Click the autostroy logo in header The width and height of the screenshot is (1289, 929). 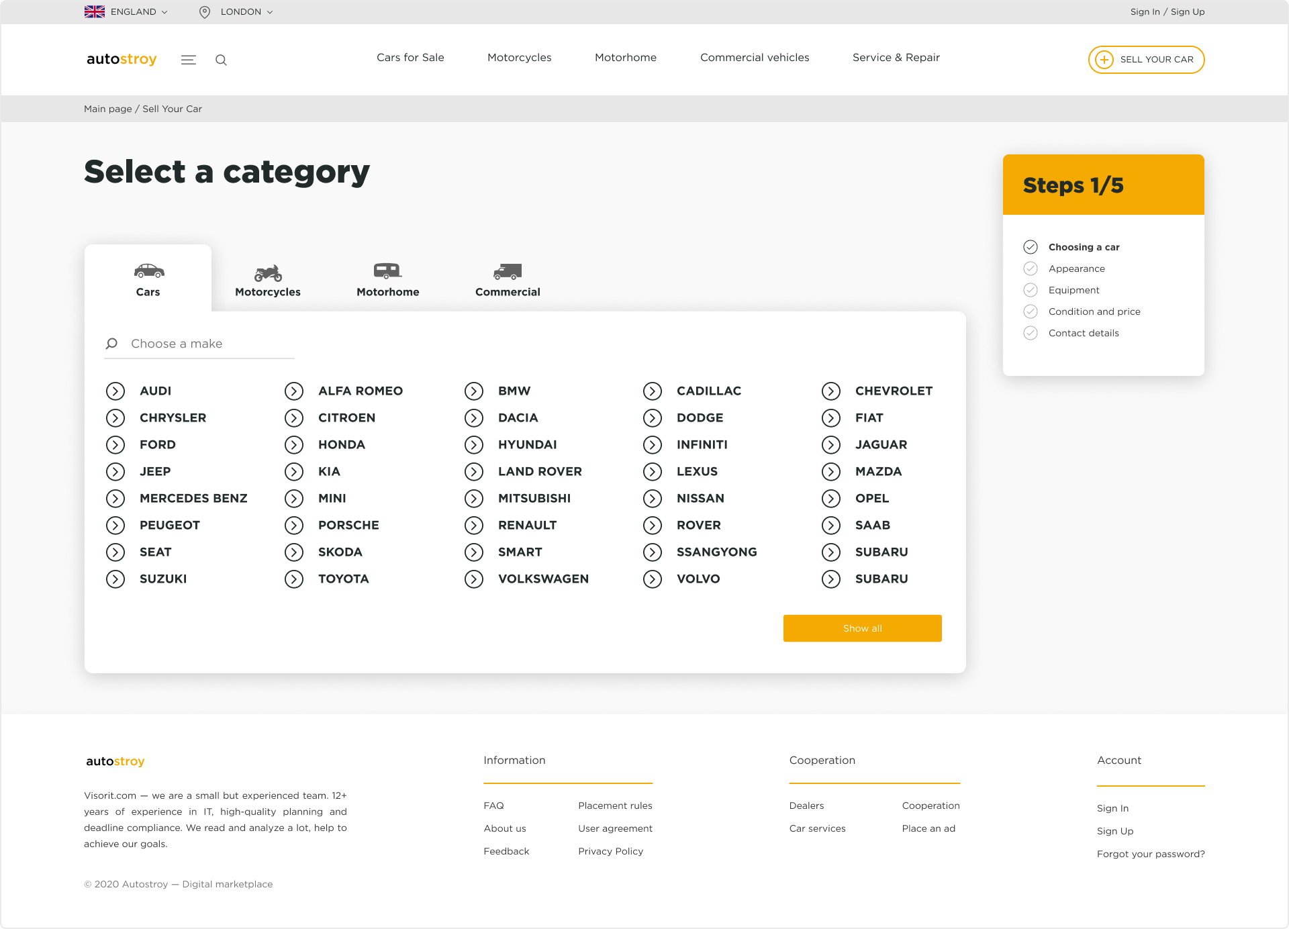pyautogui.click(x=122, y=59)
